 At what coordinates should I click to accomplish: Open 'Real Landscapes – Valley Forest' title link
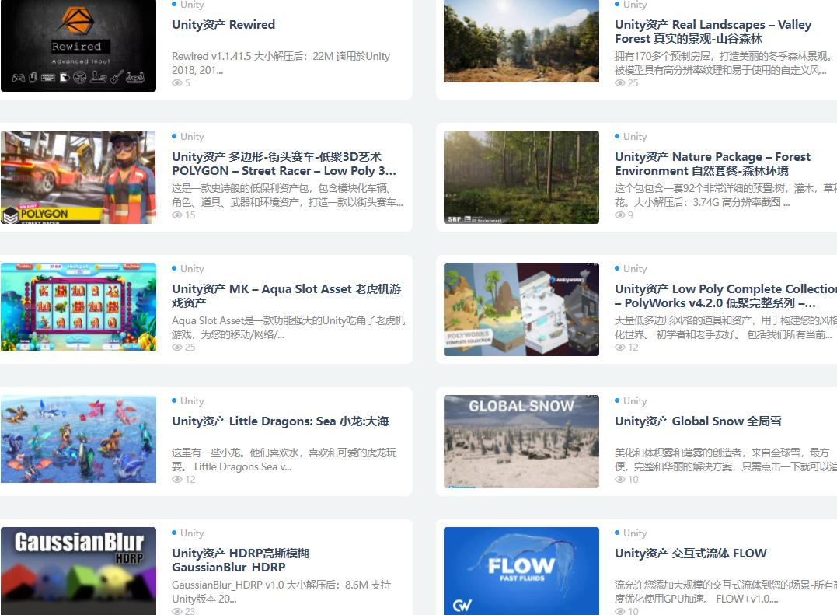pyautogui.click(x=713, y=32)
